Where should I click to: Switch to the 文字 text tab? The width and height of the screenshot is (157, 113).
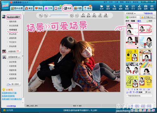coord(49,8)
